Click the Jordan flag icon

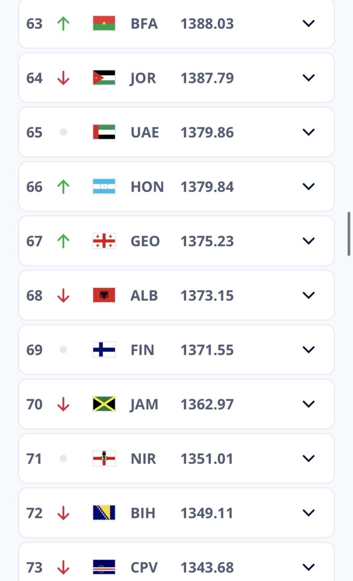[104, 78]
